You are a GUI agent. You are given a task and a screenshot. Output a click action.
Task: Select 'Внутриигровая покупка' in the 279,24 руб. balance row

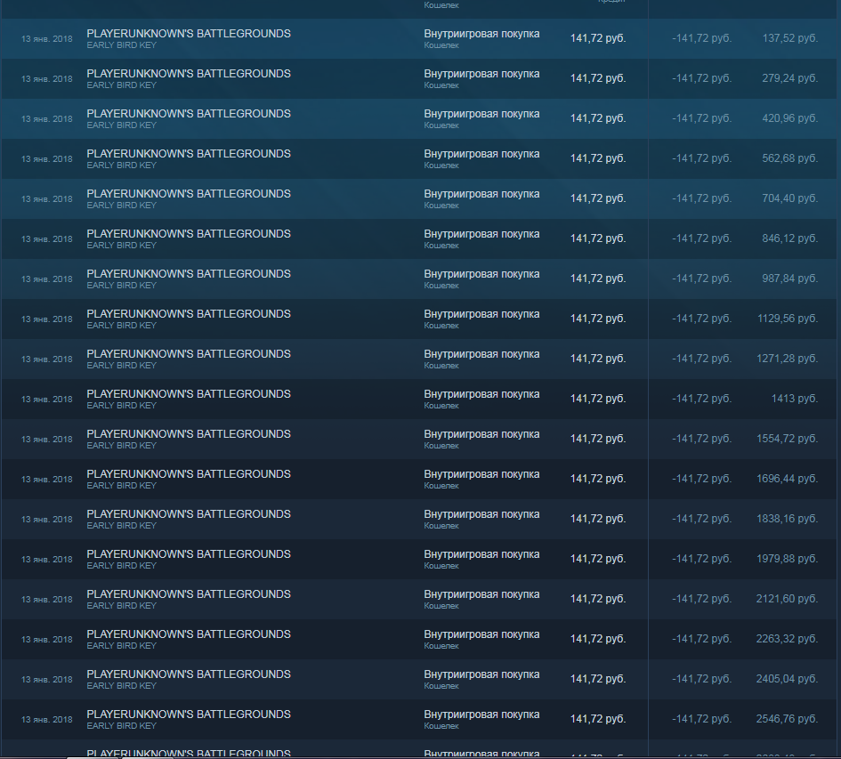pyautogui.click(x=481, y=74)
